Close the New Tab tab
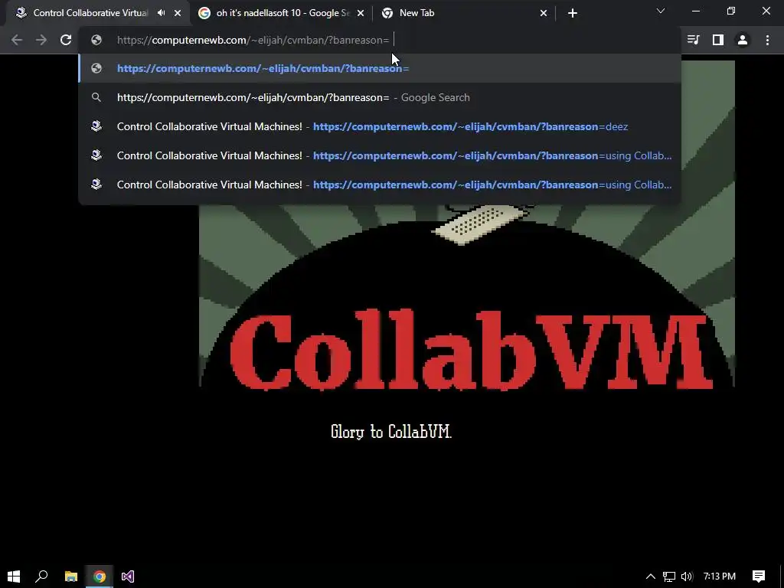 544,13
